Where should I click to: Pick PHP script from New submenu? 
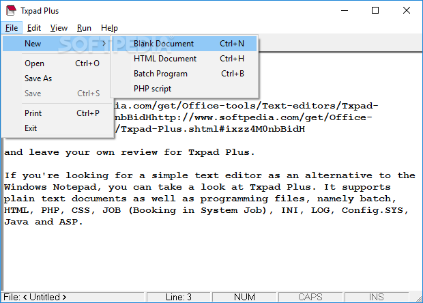(x=184, y=89)
